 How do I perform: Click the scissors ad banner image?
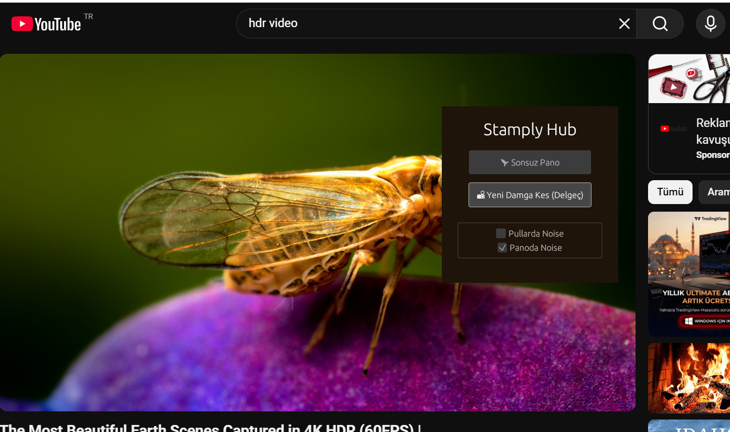tap(689, 78)
